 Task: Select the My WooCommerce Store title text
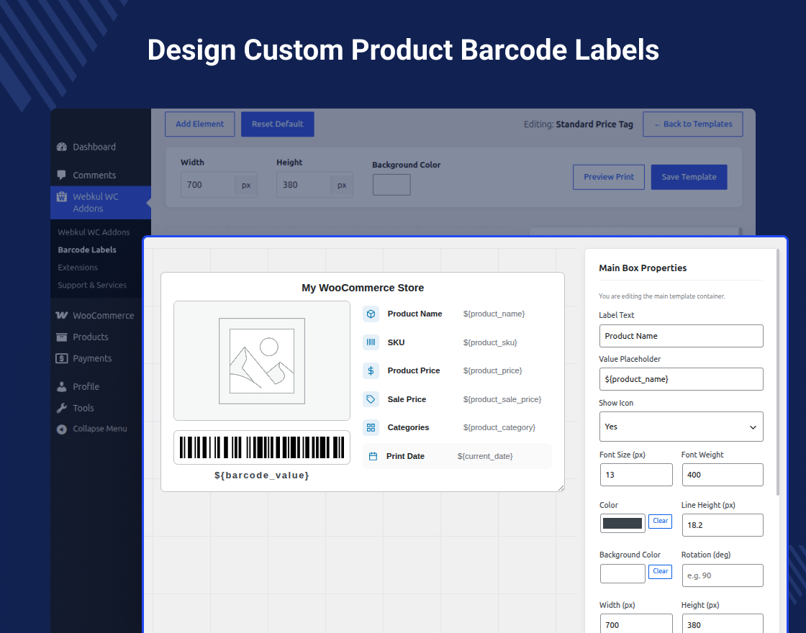click(363, 288)
